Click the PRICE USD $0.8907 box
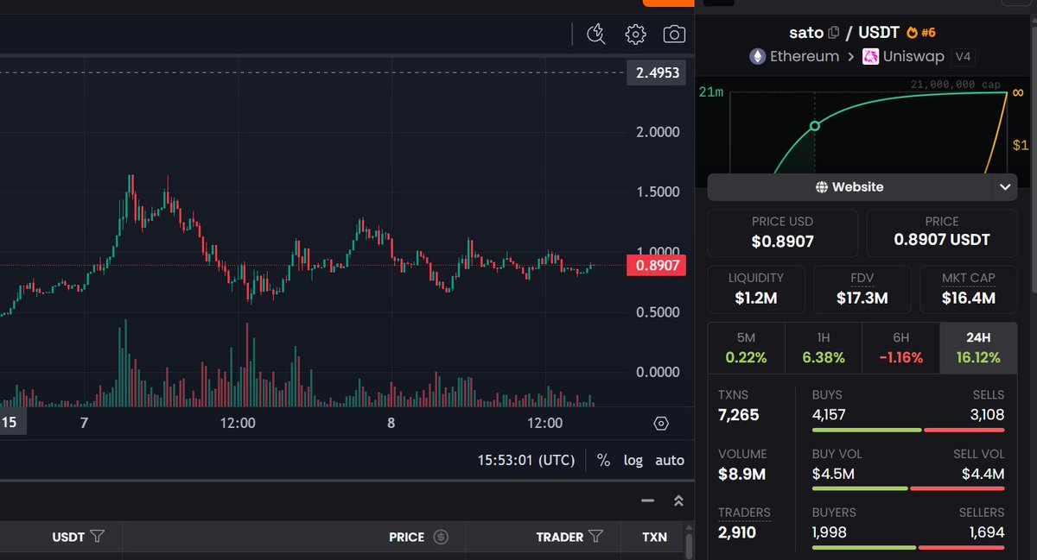Image resolution: width=1037 pixels, height=560 pixels. pos(783,232)
